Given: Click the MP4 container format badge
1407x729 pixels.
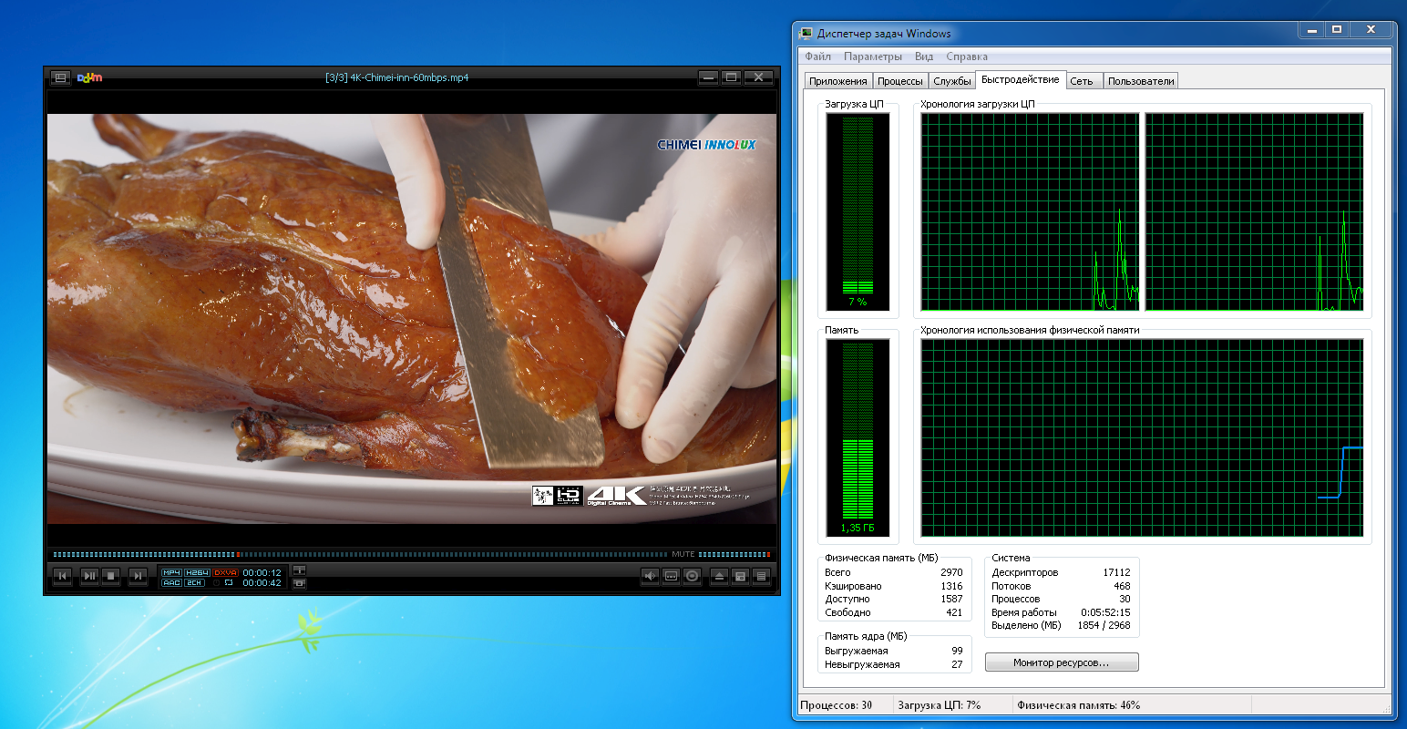Looking at the screenshot, I should pyautogui.click(x=171, y=572).
